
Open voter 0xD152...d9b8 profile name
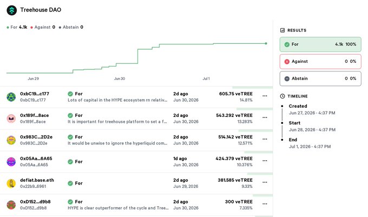pyautogui.click(x=35, y=202)
